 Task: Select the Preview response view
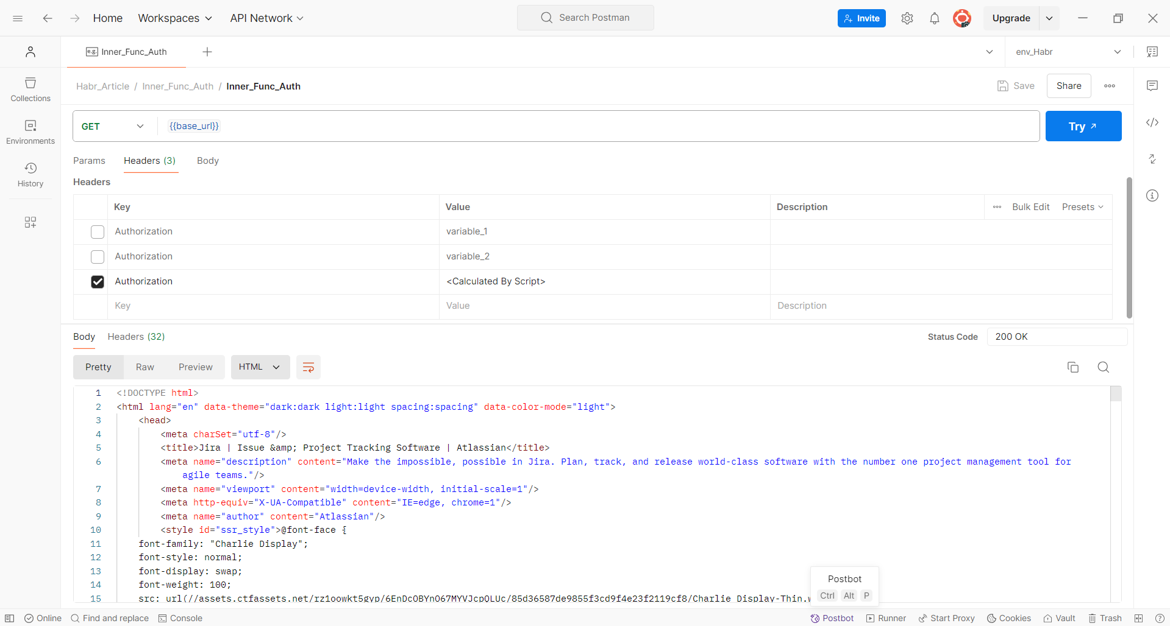pyautogui.click(x=196, y=367)
